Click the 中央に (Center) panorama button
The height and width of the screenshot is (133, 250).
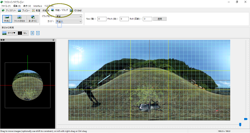(7, 19)
